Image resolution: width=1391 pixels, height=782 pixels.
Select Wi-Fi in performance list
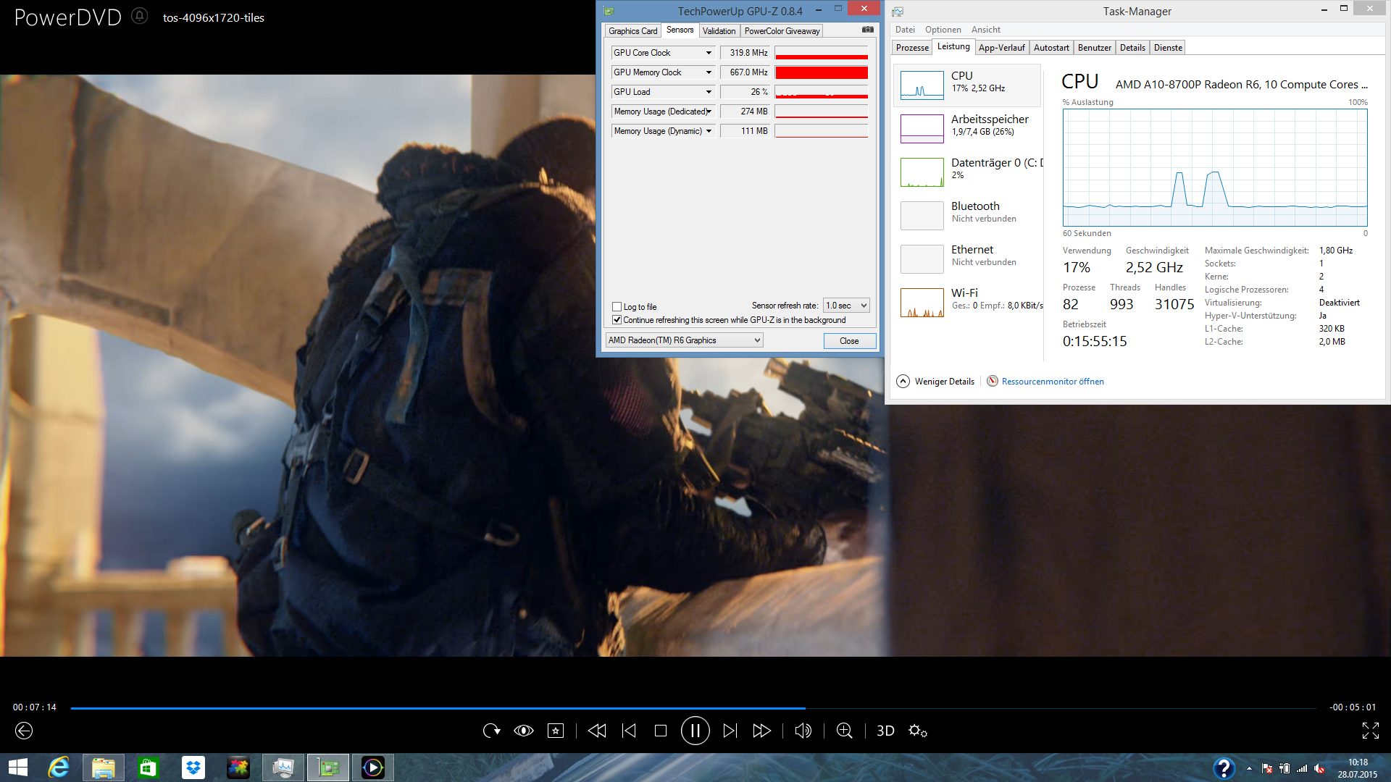pyautogui.click(x=968, y=302)
